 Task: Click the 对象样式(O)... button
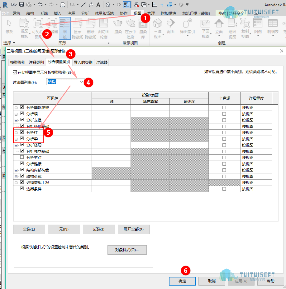tap(127, 250)
